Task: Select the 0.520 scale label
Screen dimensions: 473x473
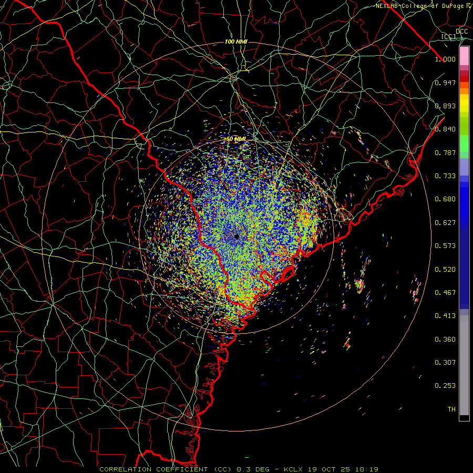Action: click(445, 270)
